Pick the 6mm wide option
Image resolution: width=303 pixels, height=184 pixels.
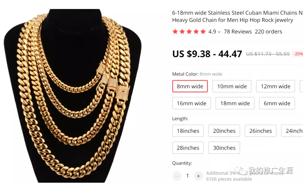click(277, 103)
